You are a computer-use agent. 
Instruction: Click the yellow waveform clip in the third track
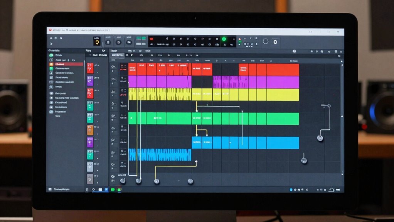(x=160, y=94)
